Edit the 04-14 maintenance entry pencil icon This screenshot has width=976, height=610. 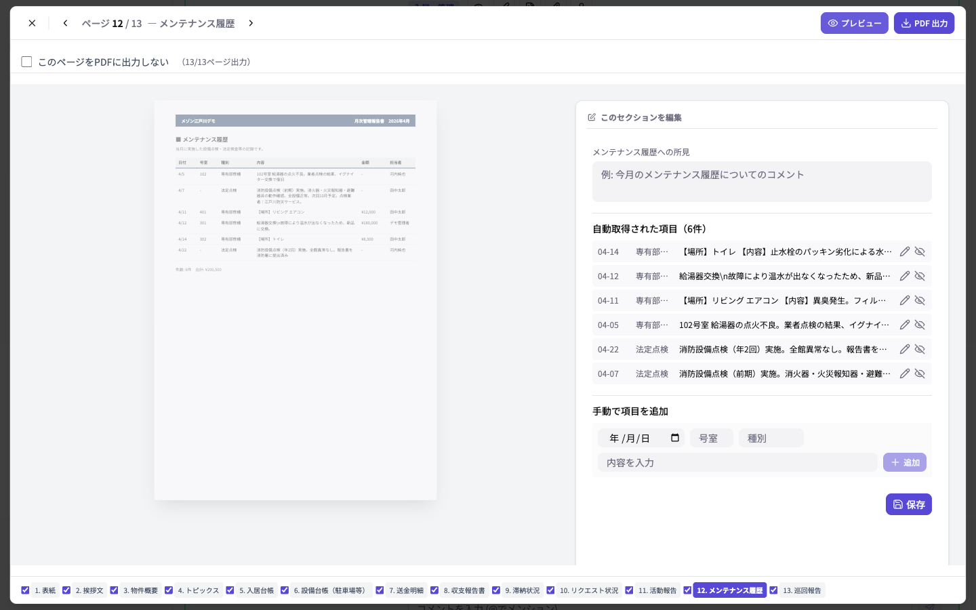[x=905, y=251]
